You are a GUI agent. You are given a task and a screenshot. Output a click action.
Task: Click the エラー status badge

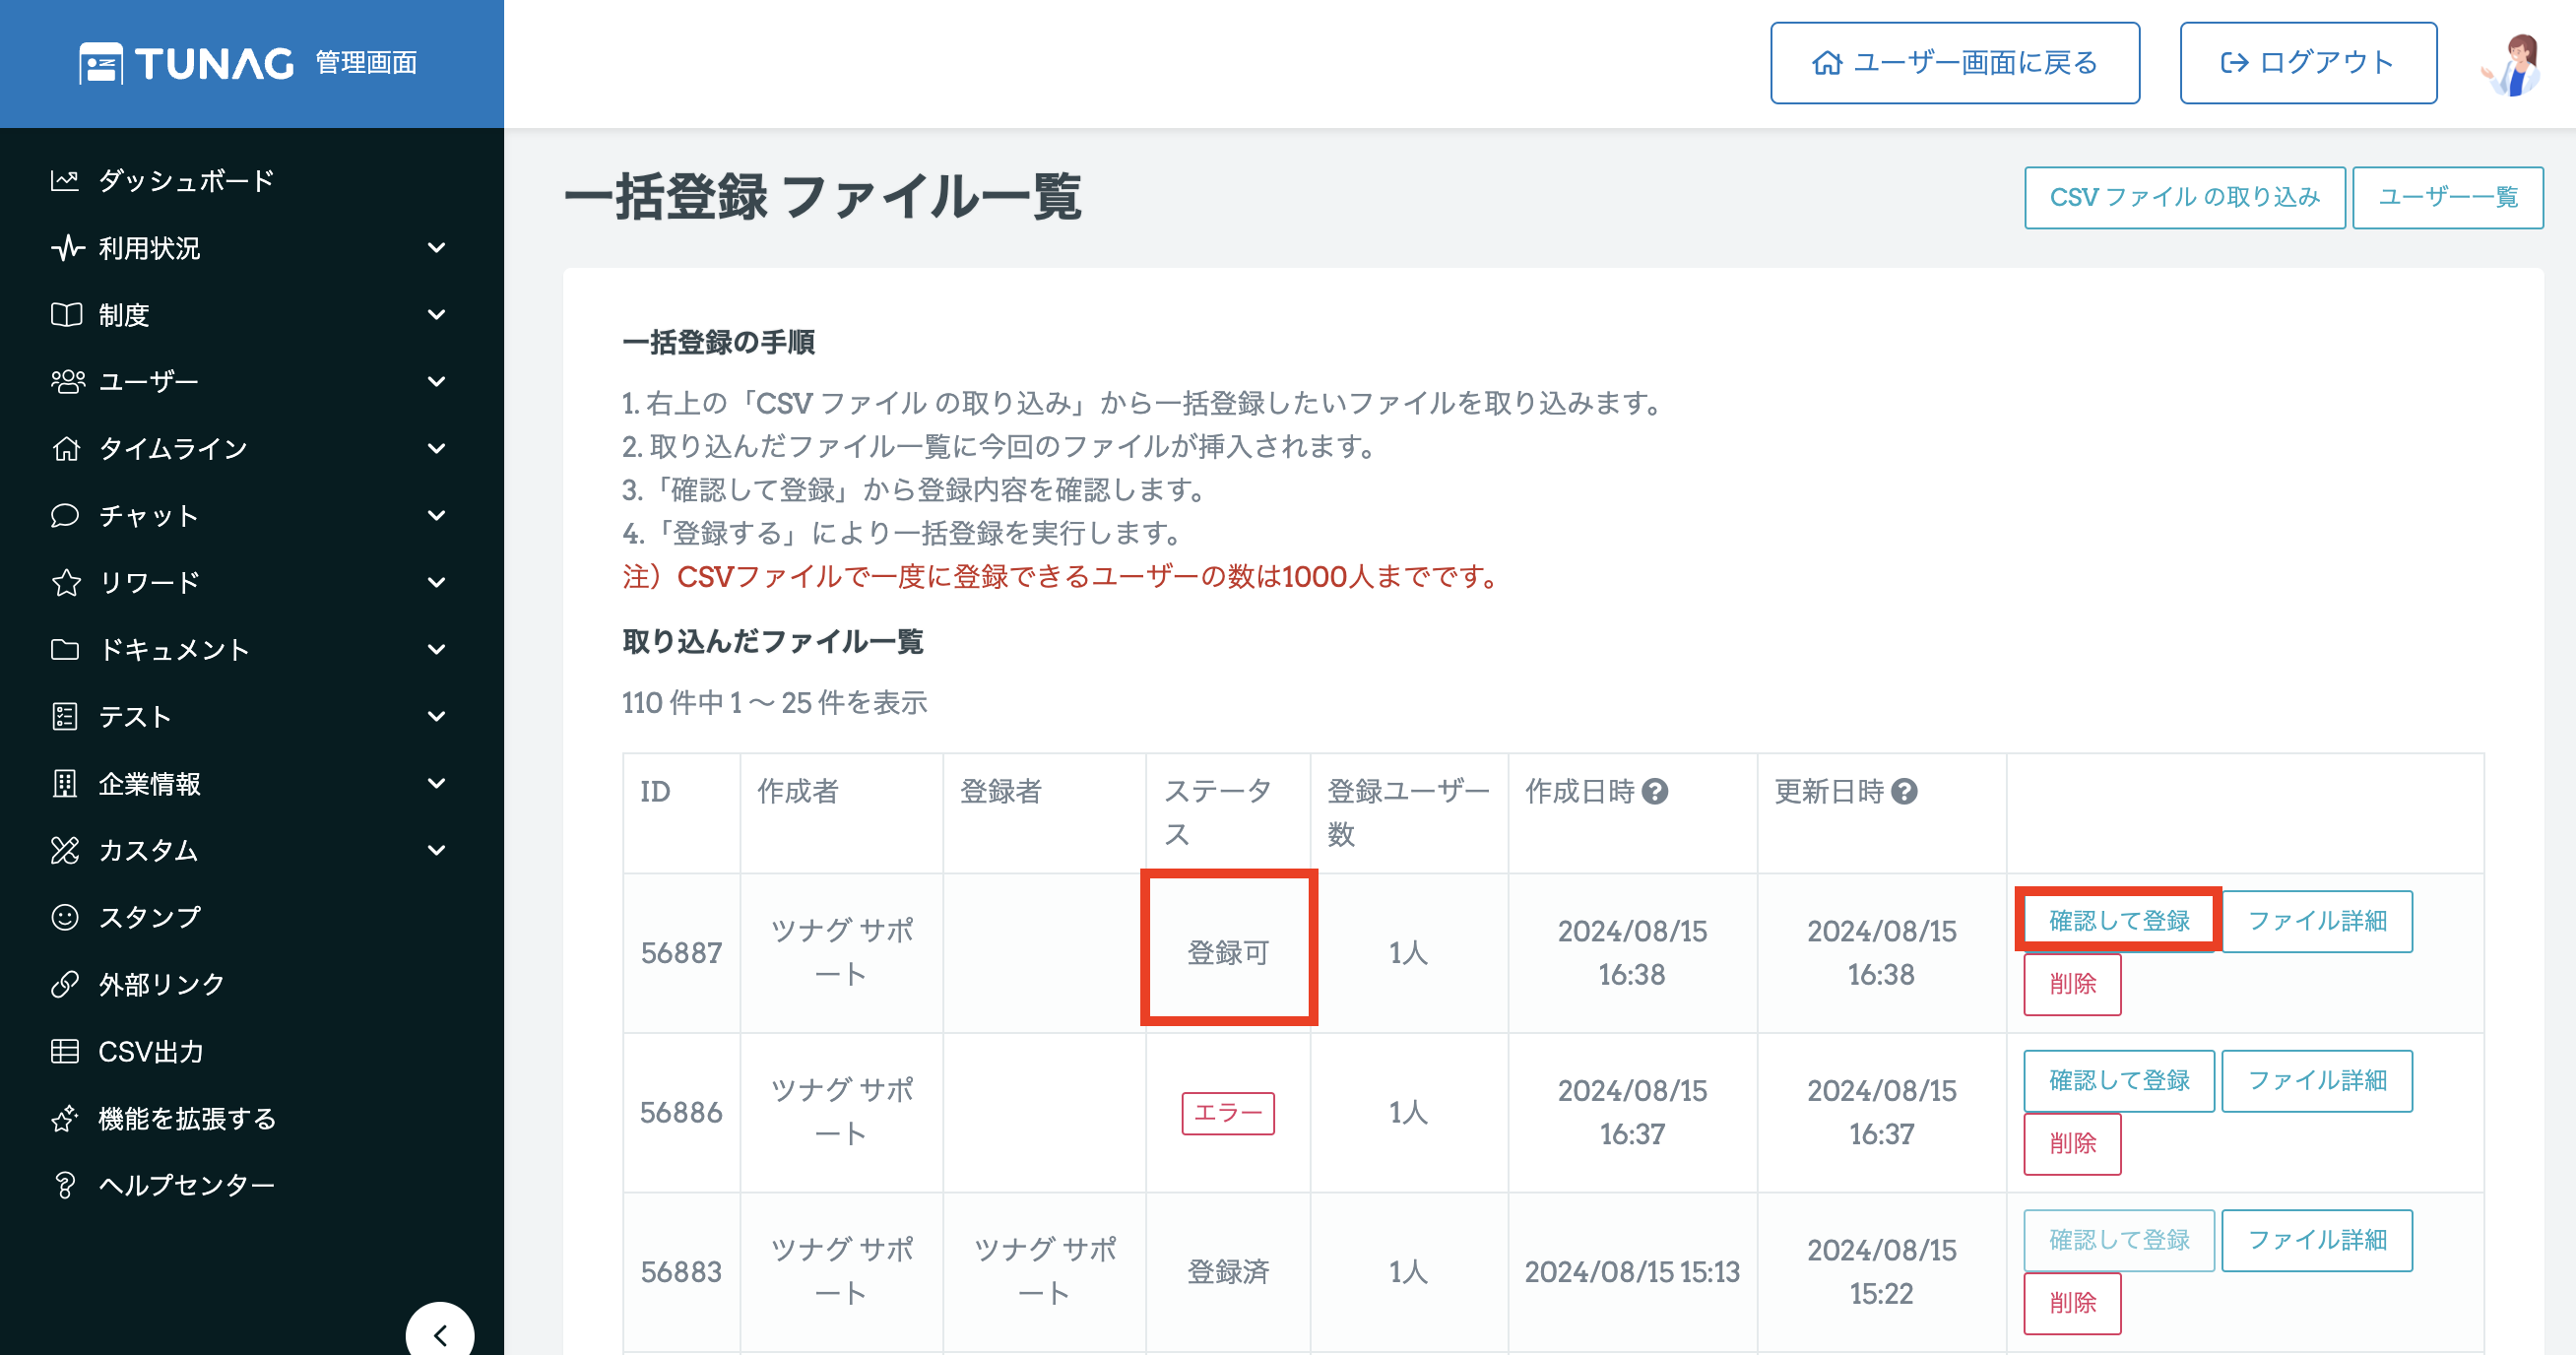(x=1228, y=1113)
